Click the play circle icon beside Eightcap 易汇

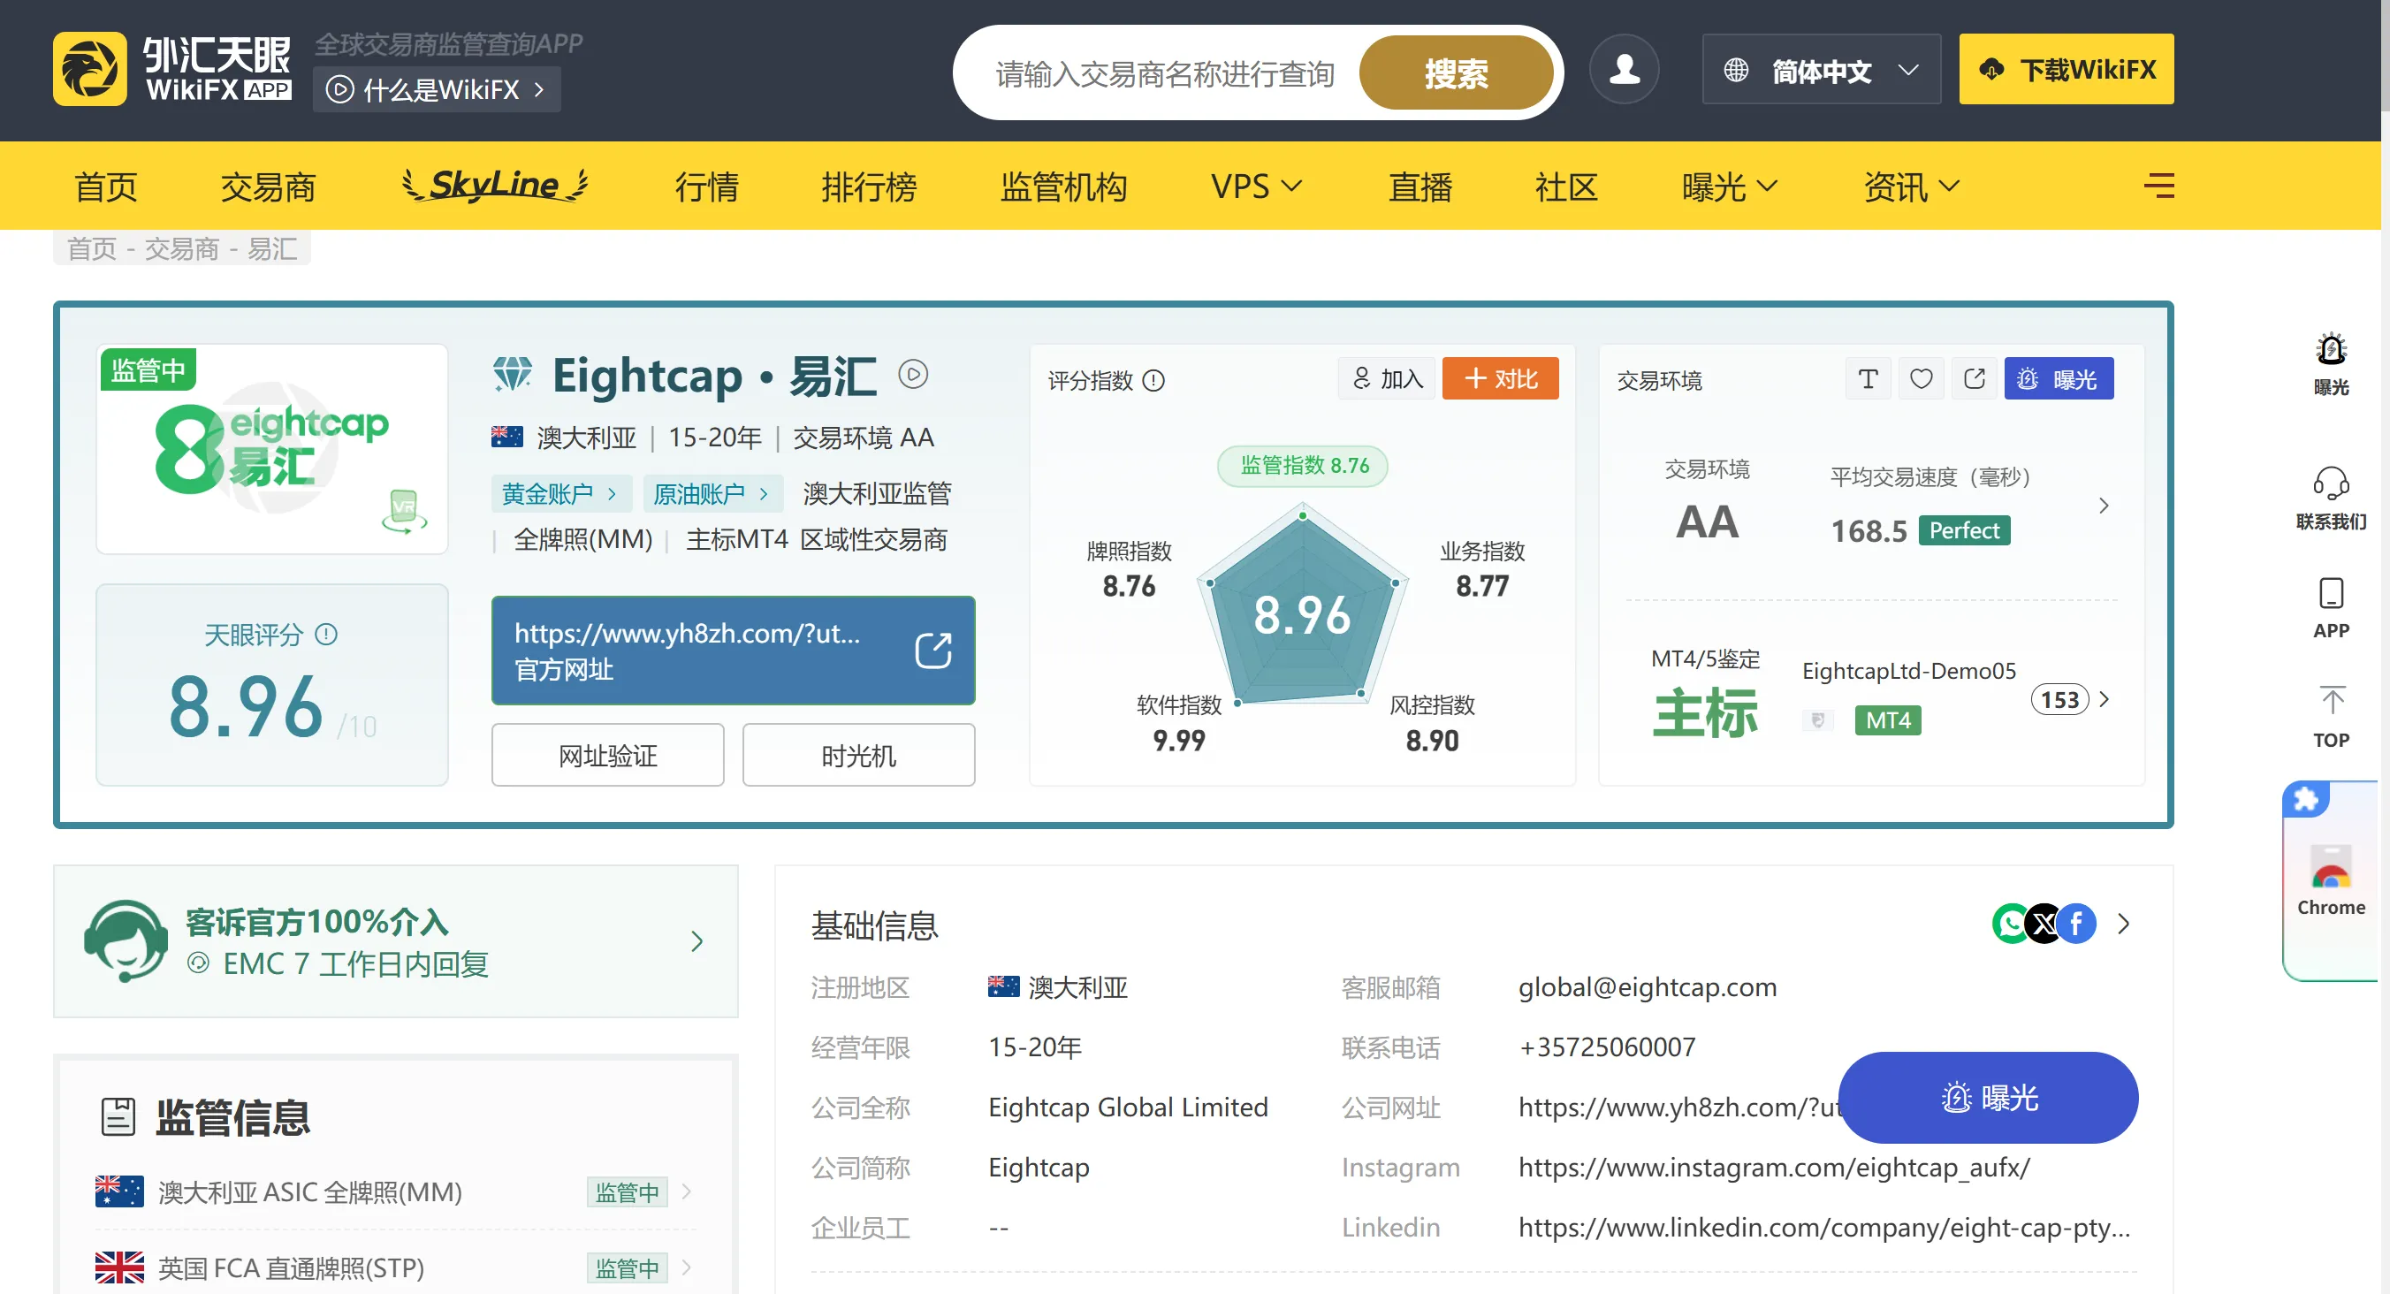(913, 375)
